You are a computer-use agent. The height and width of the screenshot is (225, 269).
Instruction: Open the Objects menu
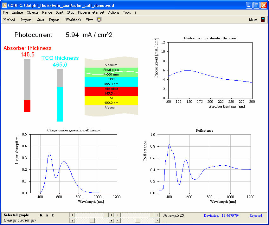[x=32, y=12]
